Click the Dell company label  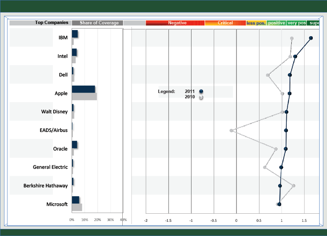[63, 75]
